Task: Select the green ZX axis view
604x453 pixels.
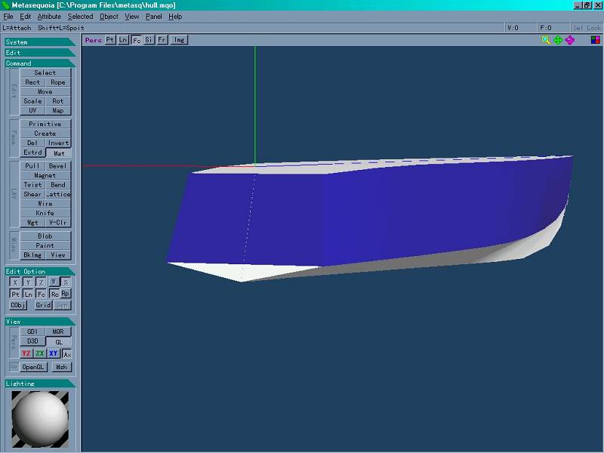Action: pos(40,353)
